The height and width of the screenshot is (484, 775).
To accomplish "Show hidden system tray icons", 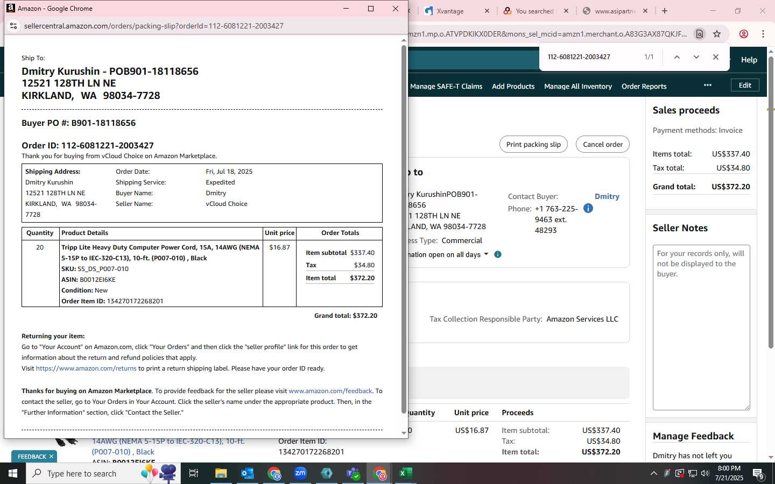I will click(654, 473).
